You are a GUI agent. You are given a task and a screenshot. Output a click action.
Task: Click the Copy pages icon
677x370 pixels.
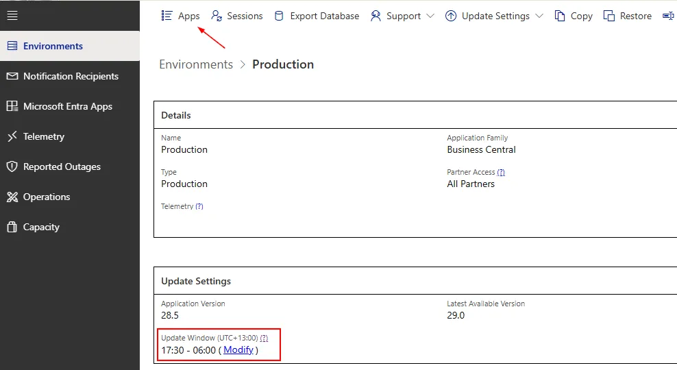560,16
